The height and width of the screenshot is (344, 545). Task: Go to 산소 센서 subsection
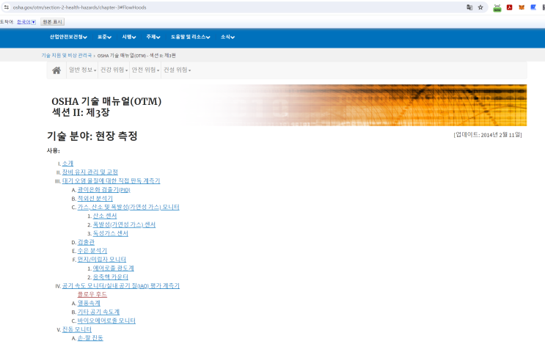(x=105, y=216)
